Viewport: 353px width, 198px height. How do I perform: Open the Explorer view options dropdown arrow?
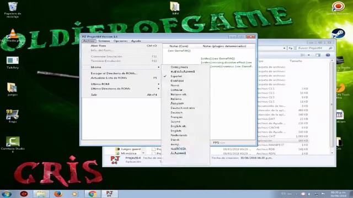(x=309, y=55)
